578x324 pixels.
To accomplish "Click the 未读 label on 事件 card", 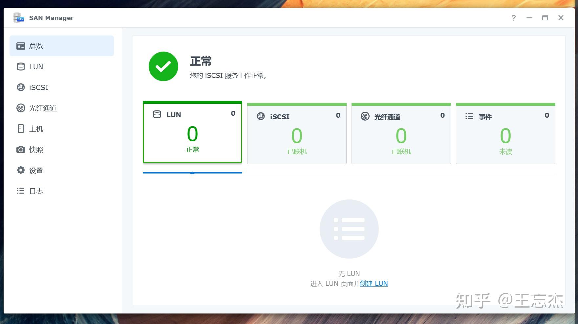I will pyautogui.click(x=505, y=151).
